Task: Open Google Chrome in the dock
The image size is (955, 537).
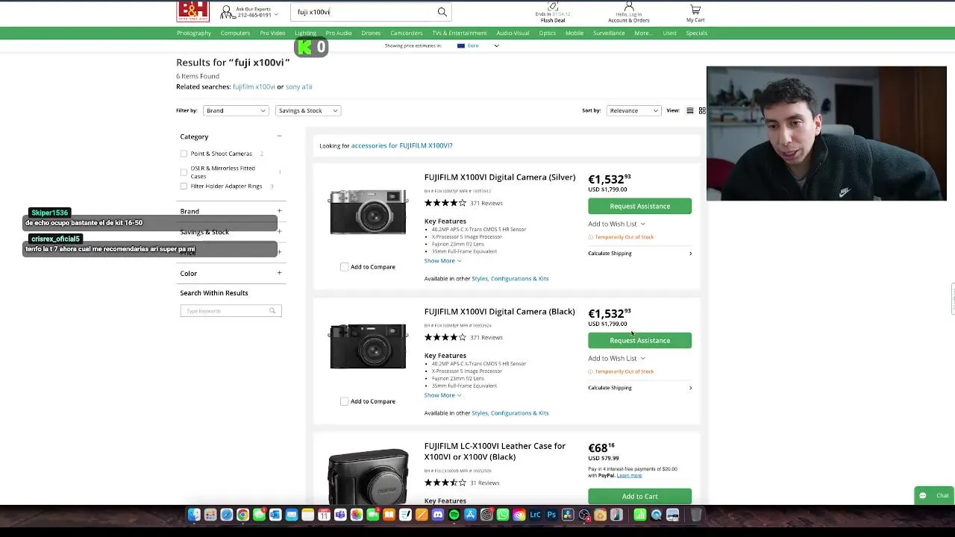Action: [x=242, y=515]
